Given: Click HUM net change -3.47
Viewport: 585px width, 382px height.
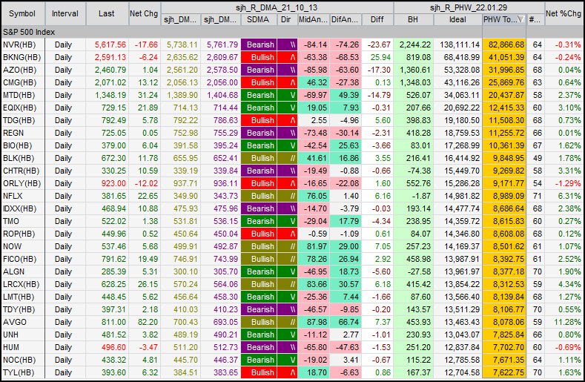Looking at the screenshot, I should click(148, 347).
